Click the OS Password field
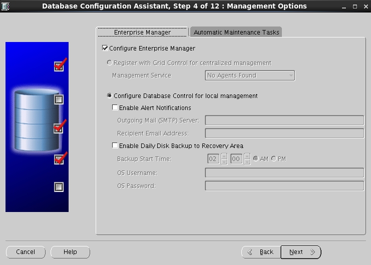Viewport: 371px width, 265px height. (x=284, y=185)
